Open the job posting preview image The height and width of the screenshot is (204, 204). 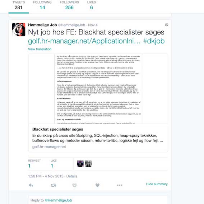pos(98,89)
